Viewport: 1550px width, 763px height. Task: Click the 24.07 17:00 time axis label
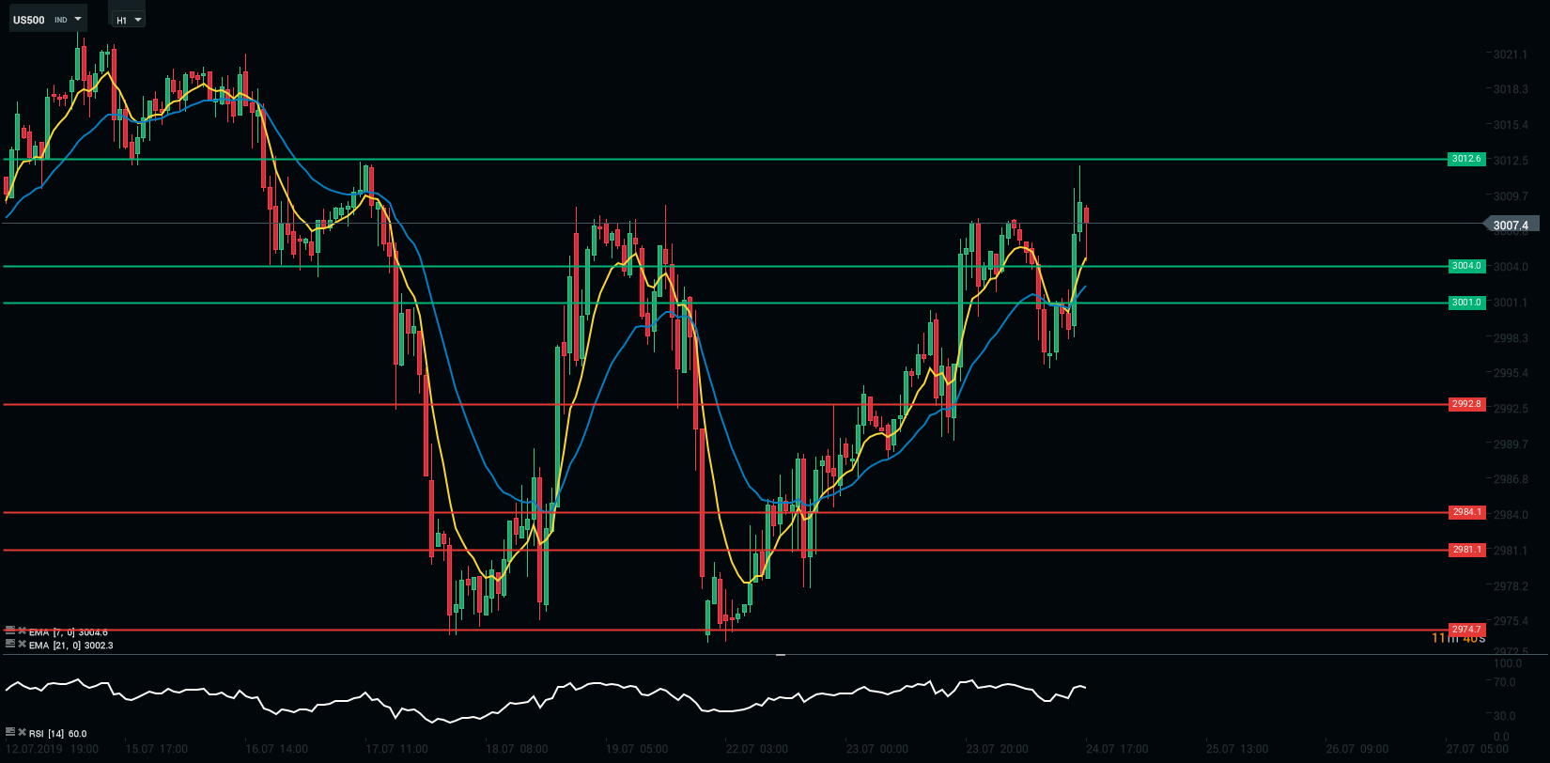1117,749
